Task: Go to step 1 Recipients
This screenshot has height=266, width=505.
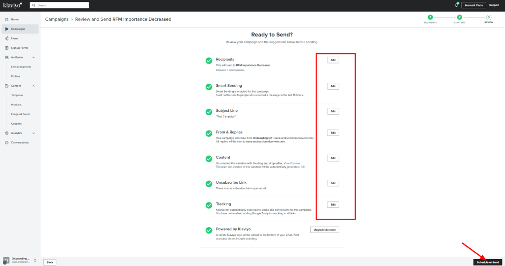Action: point(430,17)
